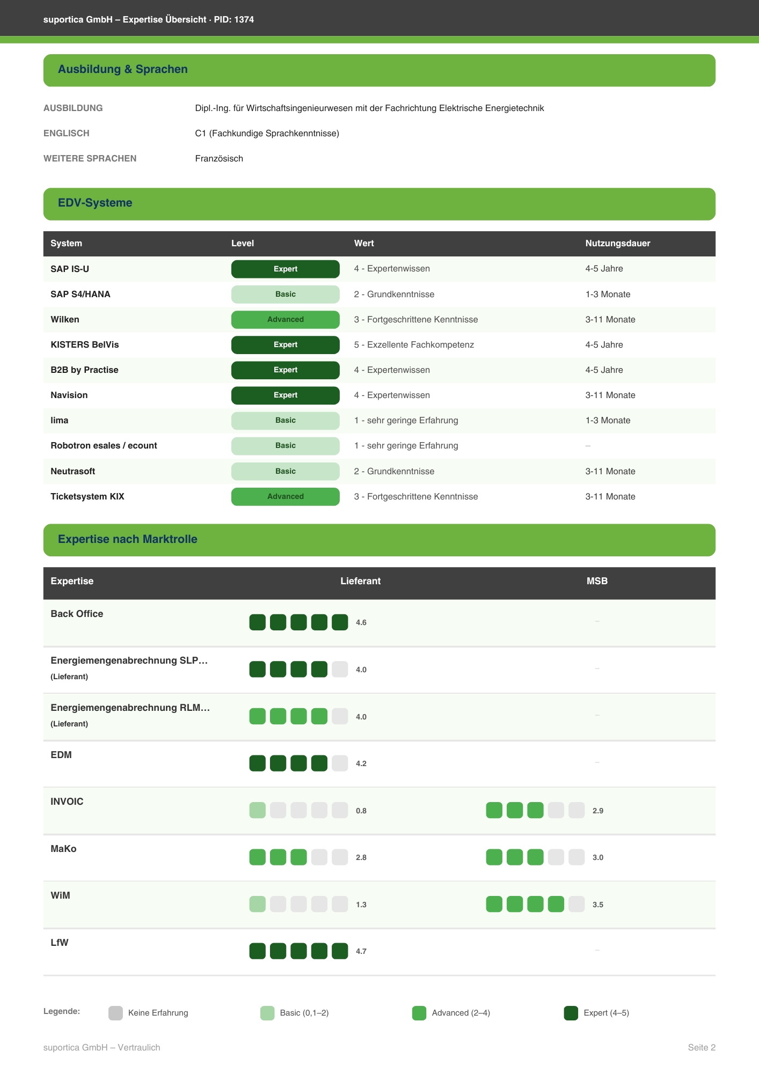Click the Back Office expertise label
The image size is (759, 1073).
coord(77,614)
